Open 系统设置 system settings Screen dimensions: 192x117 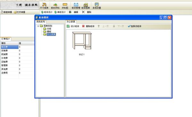[97, 6]
